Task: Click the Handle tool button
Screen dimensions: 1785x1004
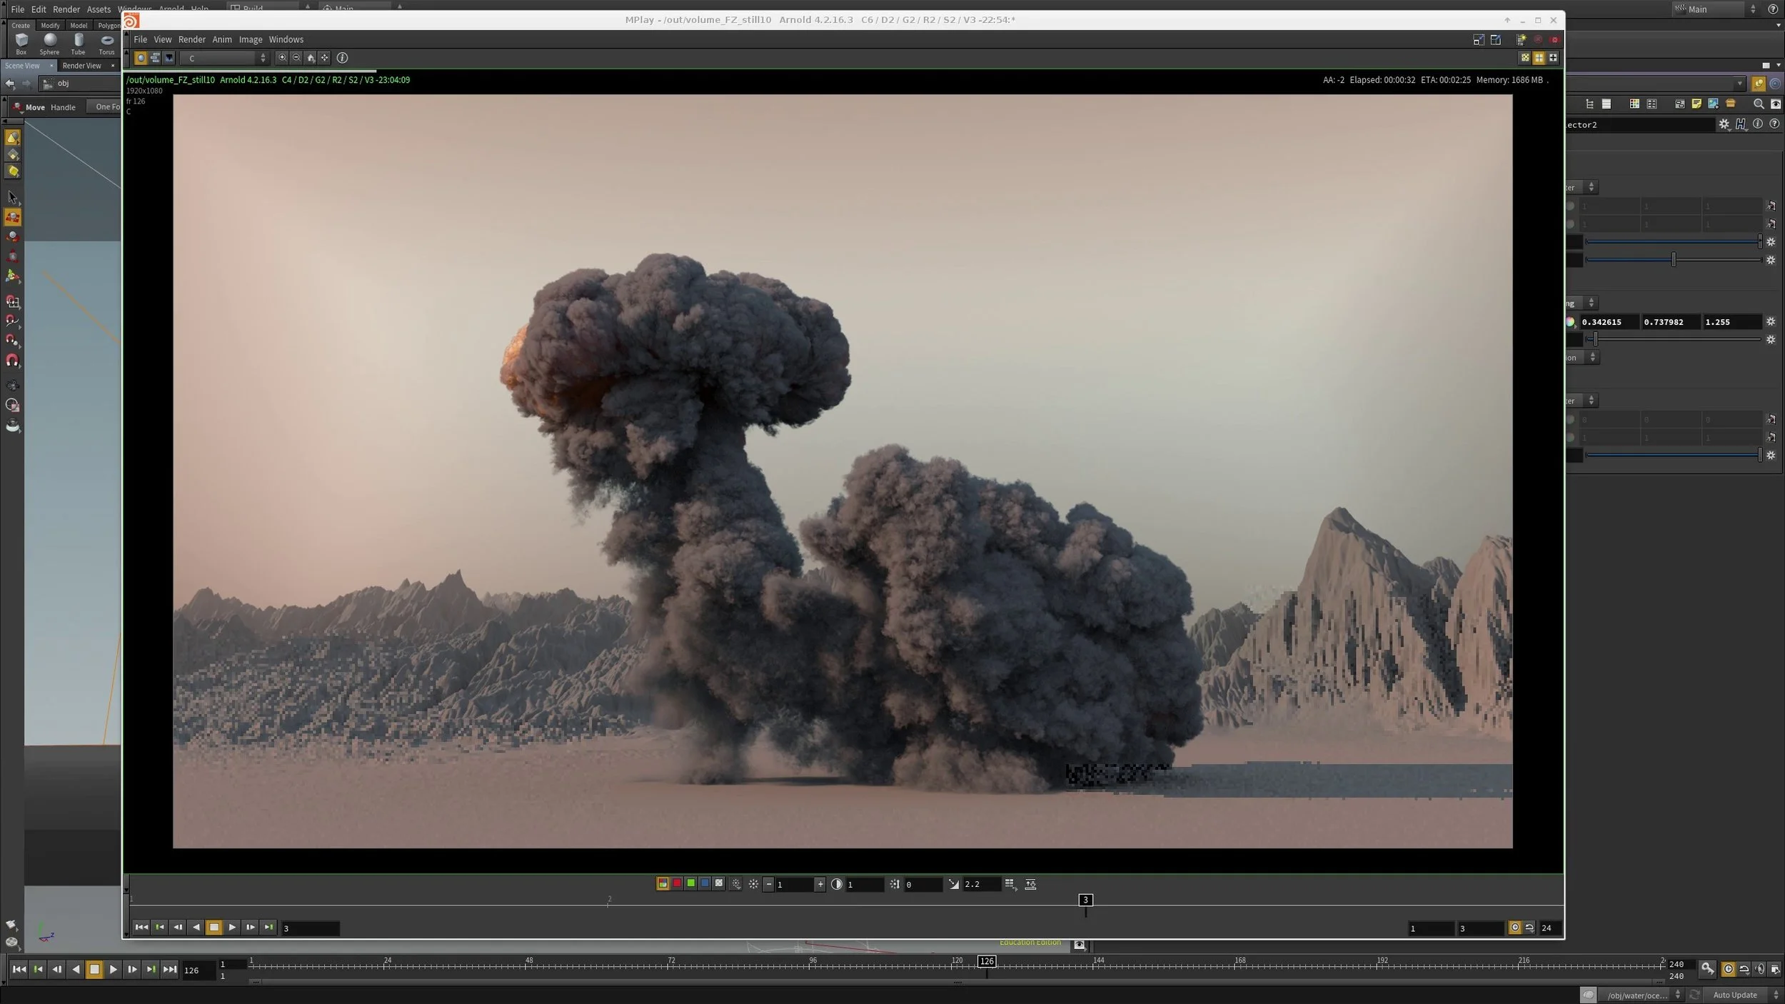Action: click(63, 107)
